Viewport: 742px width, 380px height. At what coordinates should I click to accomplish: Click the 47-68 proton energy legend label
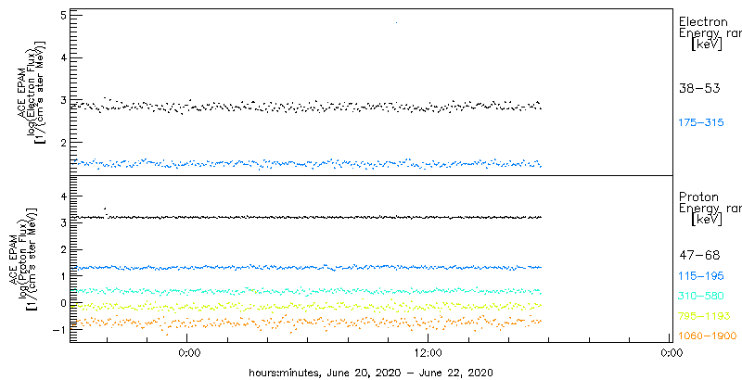[x=699, y=256]
